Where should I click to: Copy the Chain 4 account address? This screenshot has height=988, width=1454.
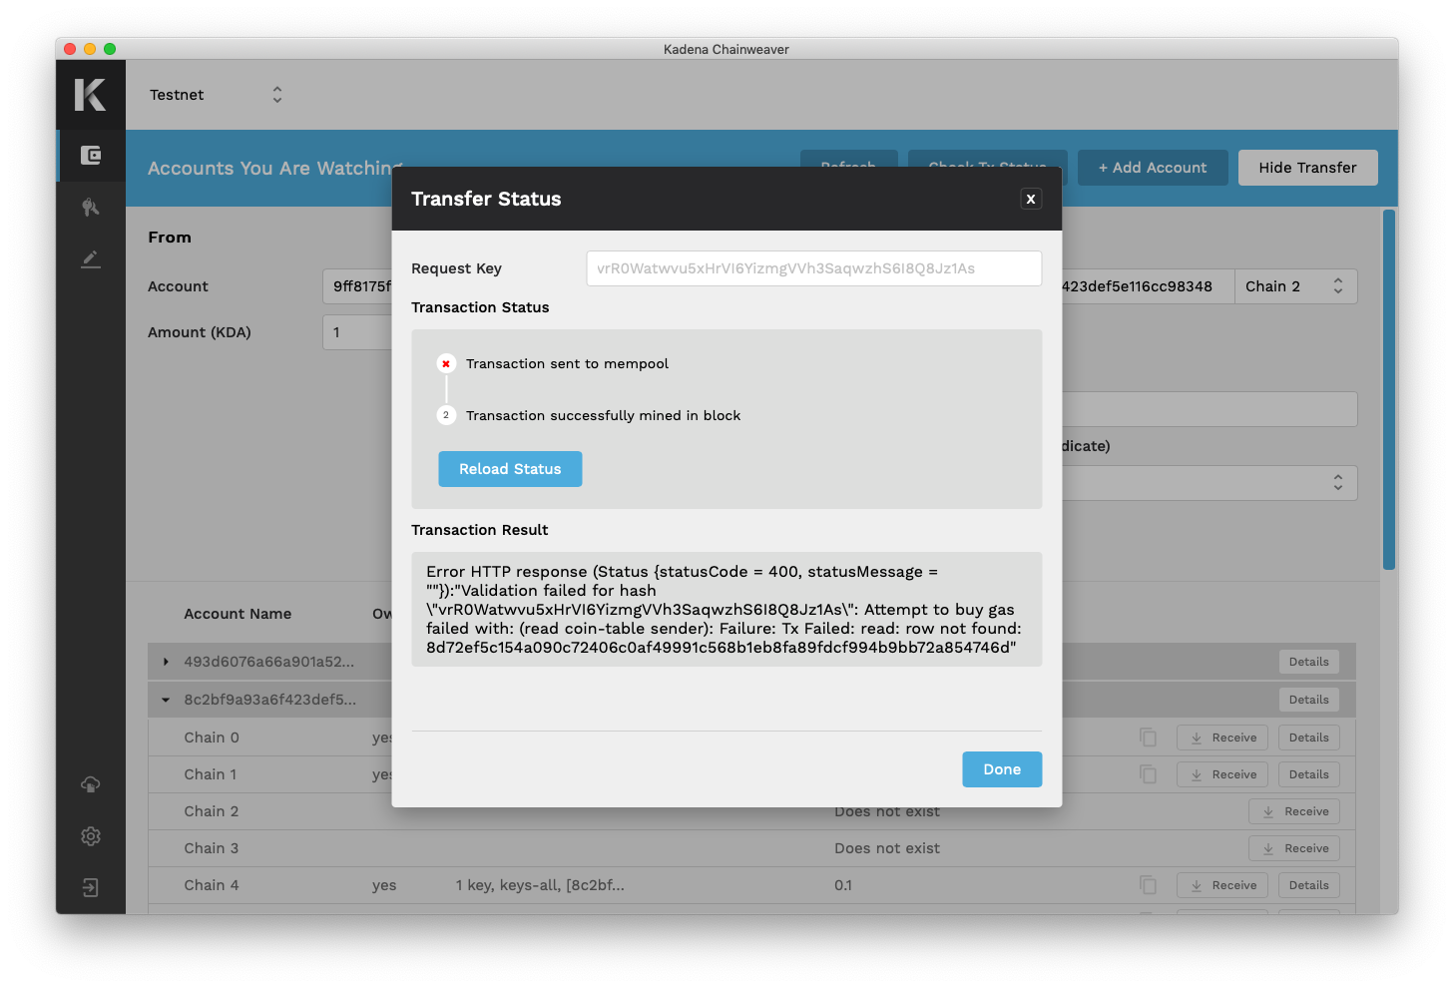[1148, 885]
